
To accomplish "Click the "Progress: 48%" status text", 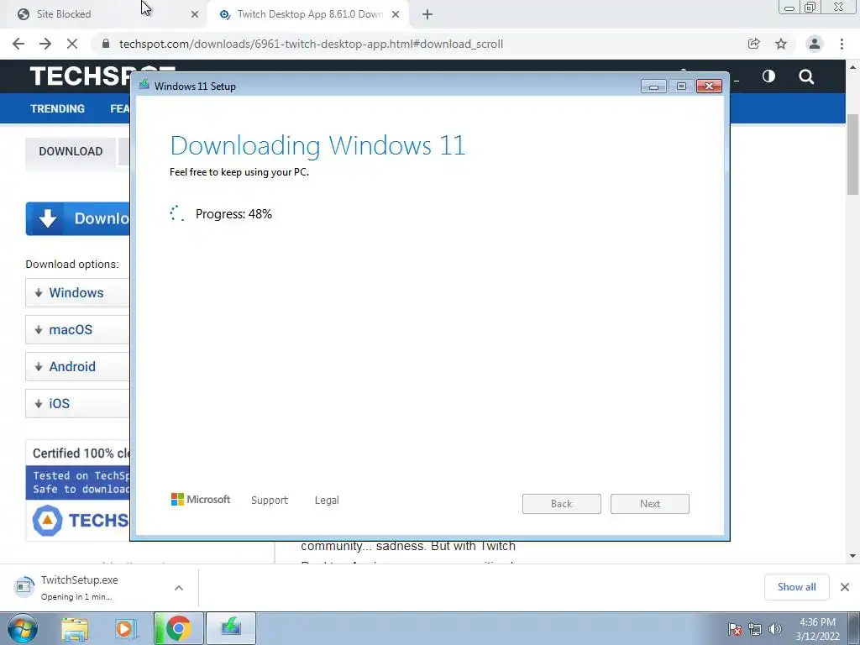I will click(x=233, y=214).
